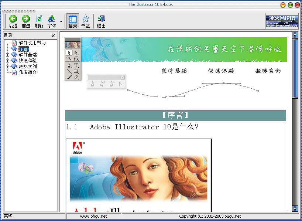The image size is (302, 221).
Task: Open the 快速体验 book in tree
Action: pyautogui.click(x=28, y=61)
